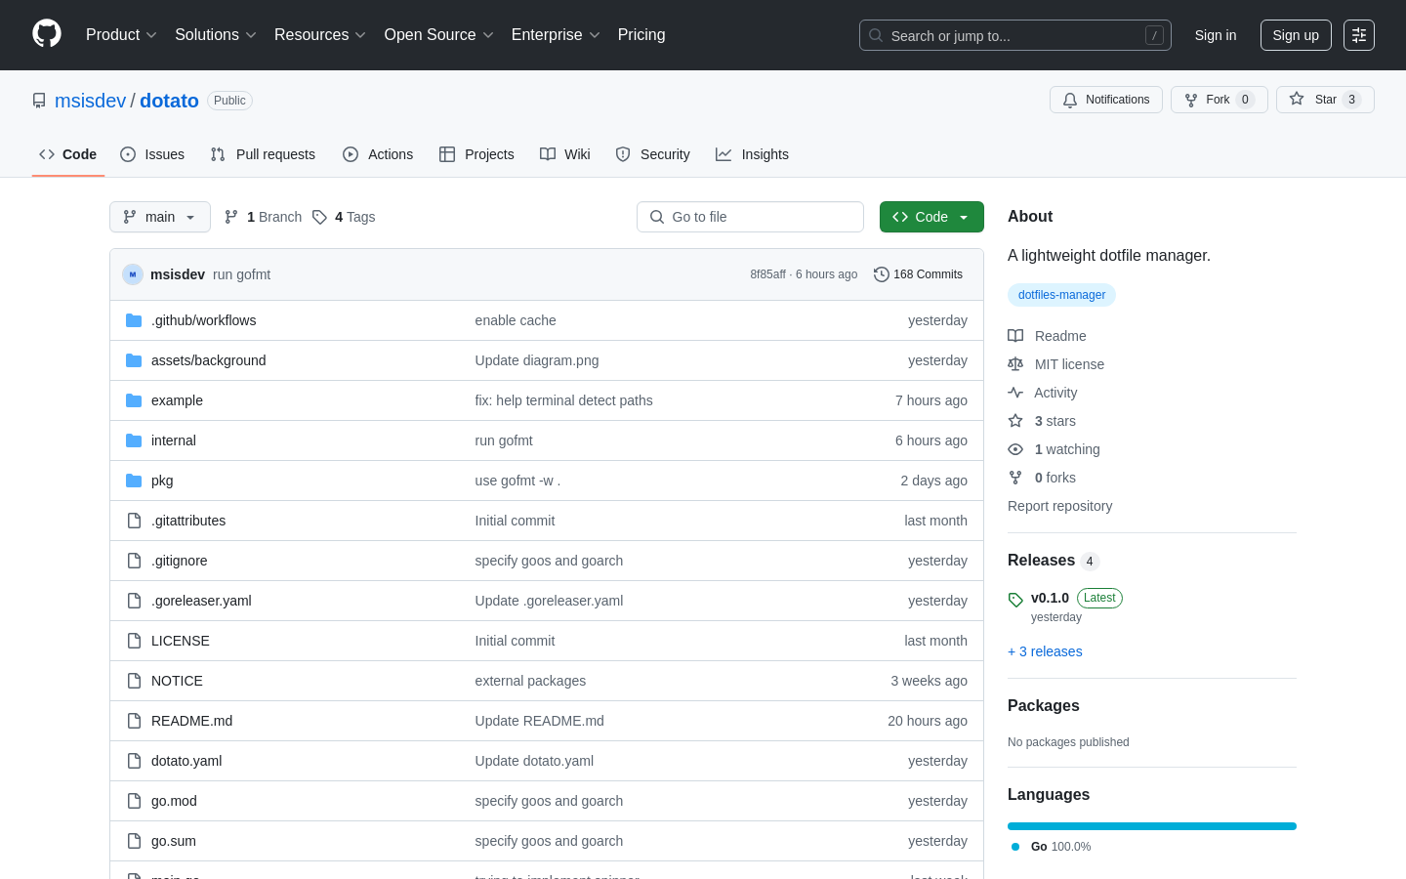Open the Pricing link
This screenshot has width=1406, height=879.
[x=641, y=35]
